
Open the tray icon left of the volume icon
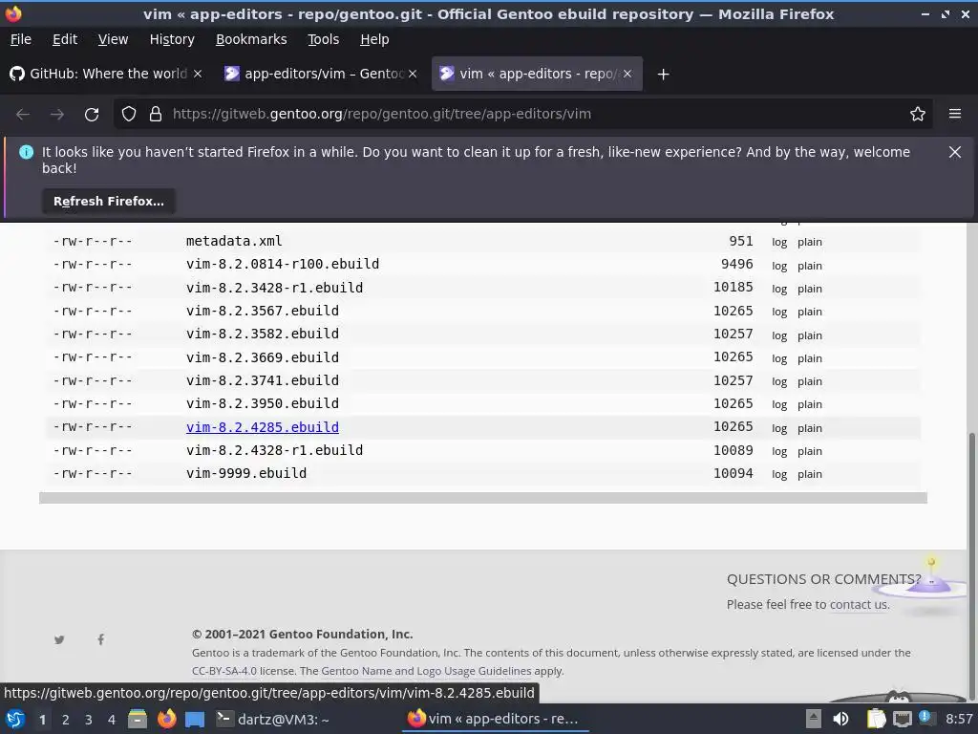[814, 719]
